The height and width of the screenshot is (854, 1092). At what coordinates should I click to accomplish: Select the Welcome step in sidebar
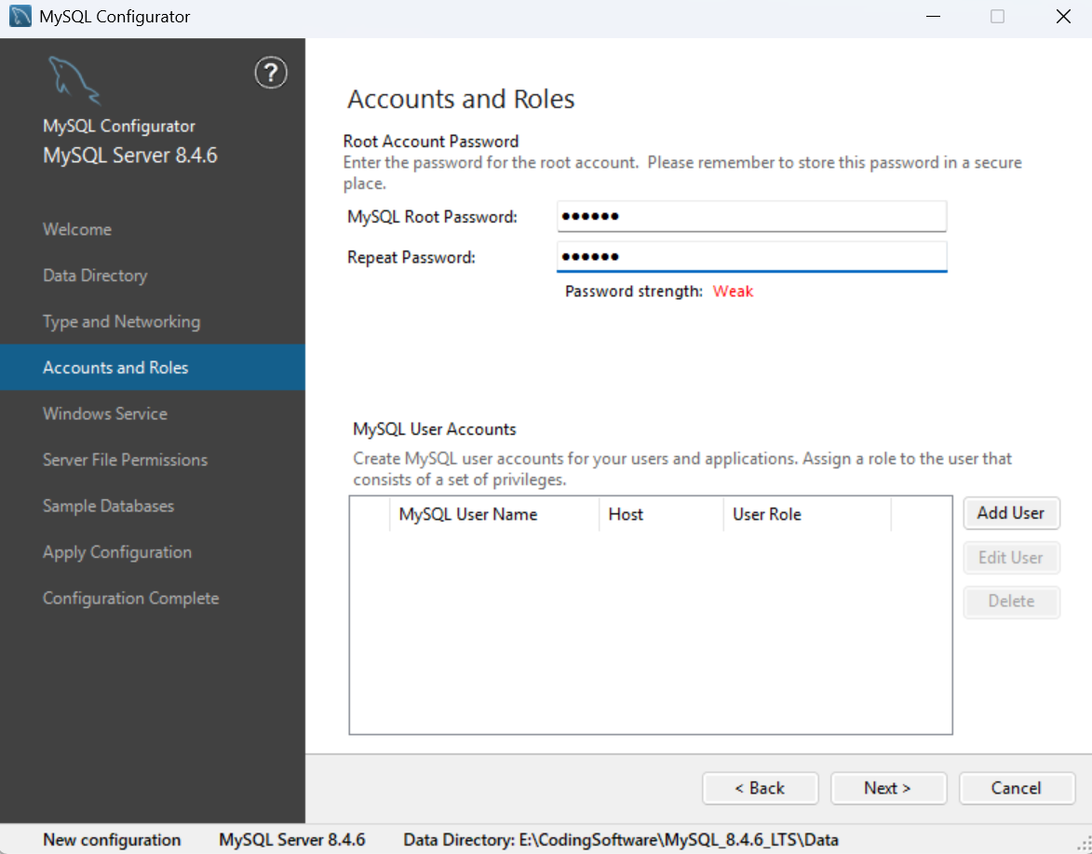(76, 229)
